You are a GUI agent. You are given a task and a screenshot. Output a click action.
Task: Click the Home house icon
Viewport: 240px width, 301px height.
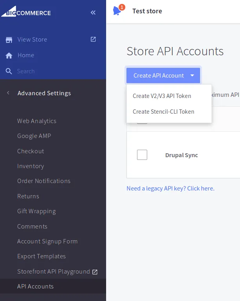pos(9,56)
